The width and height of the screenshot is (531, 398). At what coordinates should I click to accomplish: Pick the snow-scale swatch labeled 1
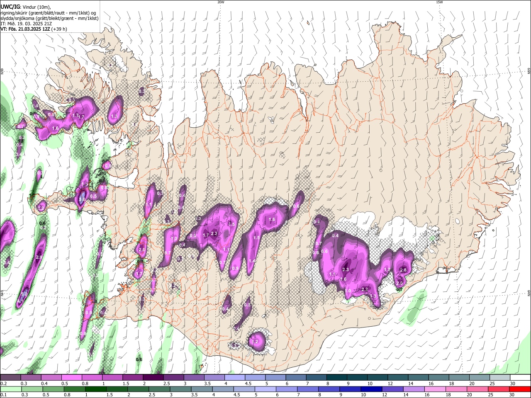[112, 378]
